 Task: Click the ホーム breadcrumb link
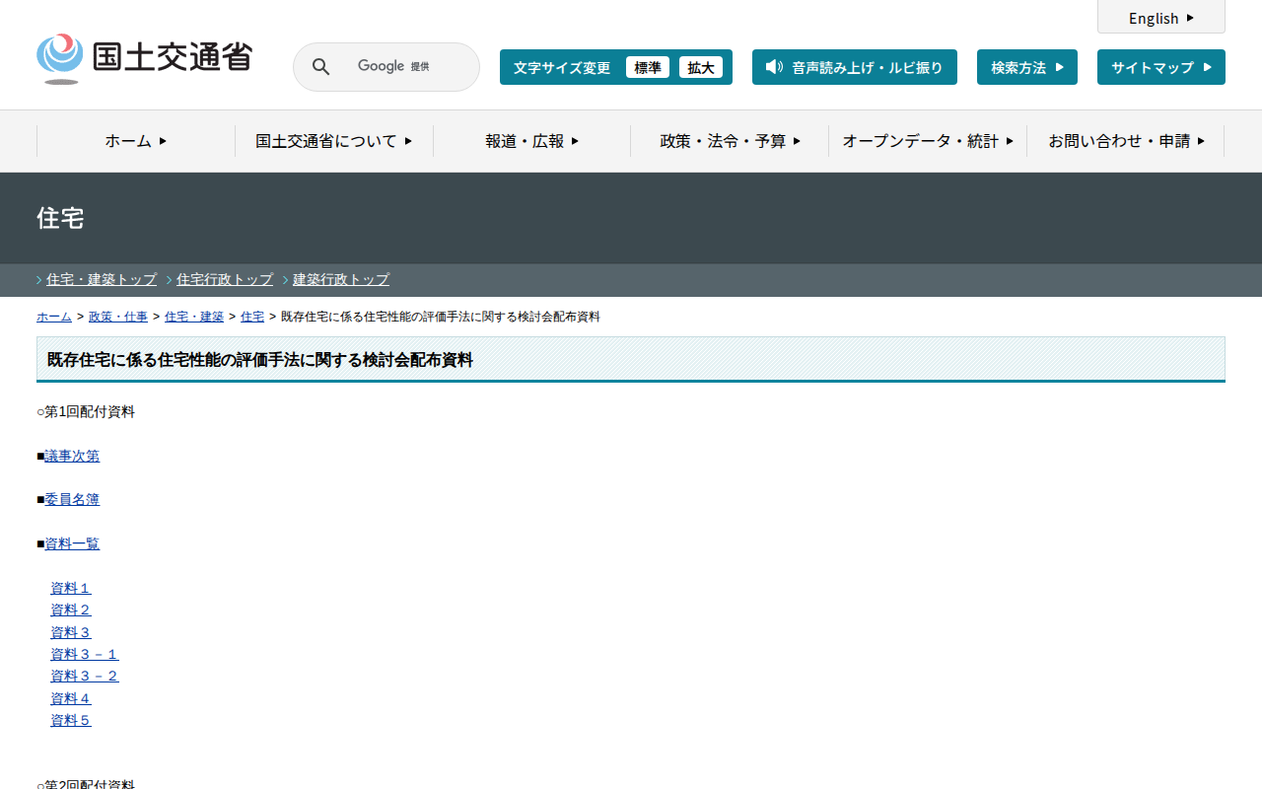pyautogui.click(x=54, y=317)
